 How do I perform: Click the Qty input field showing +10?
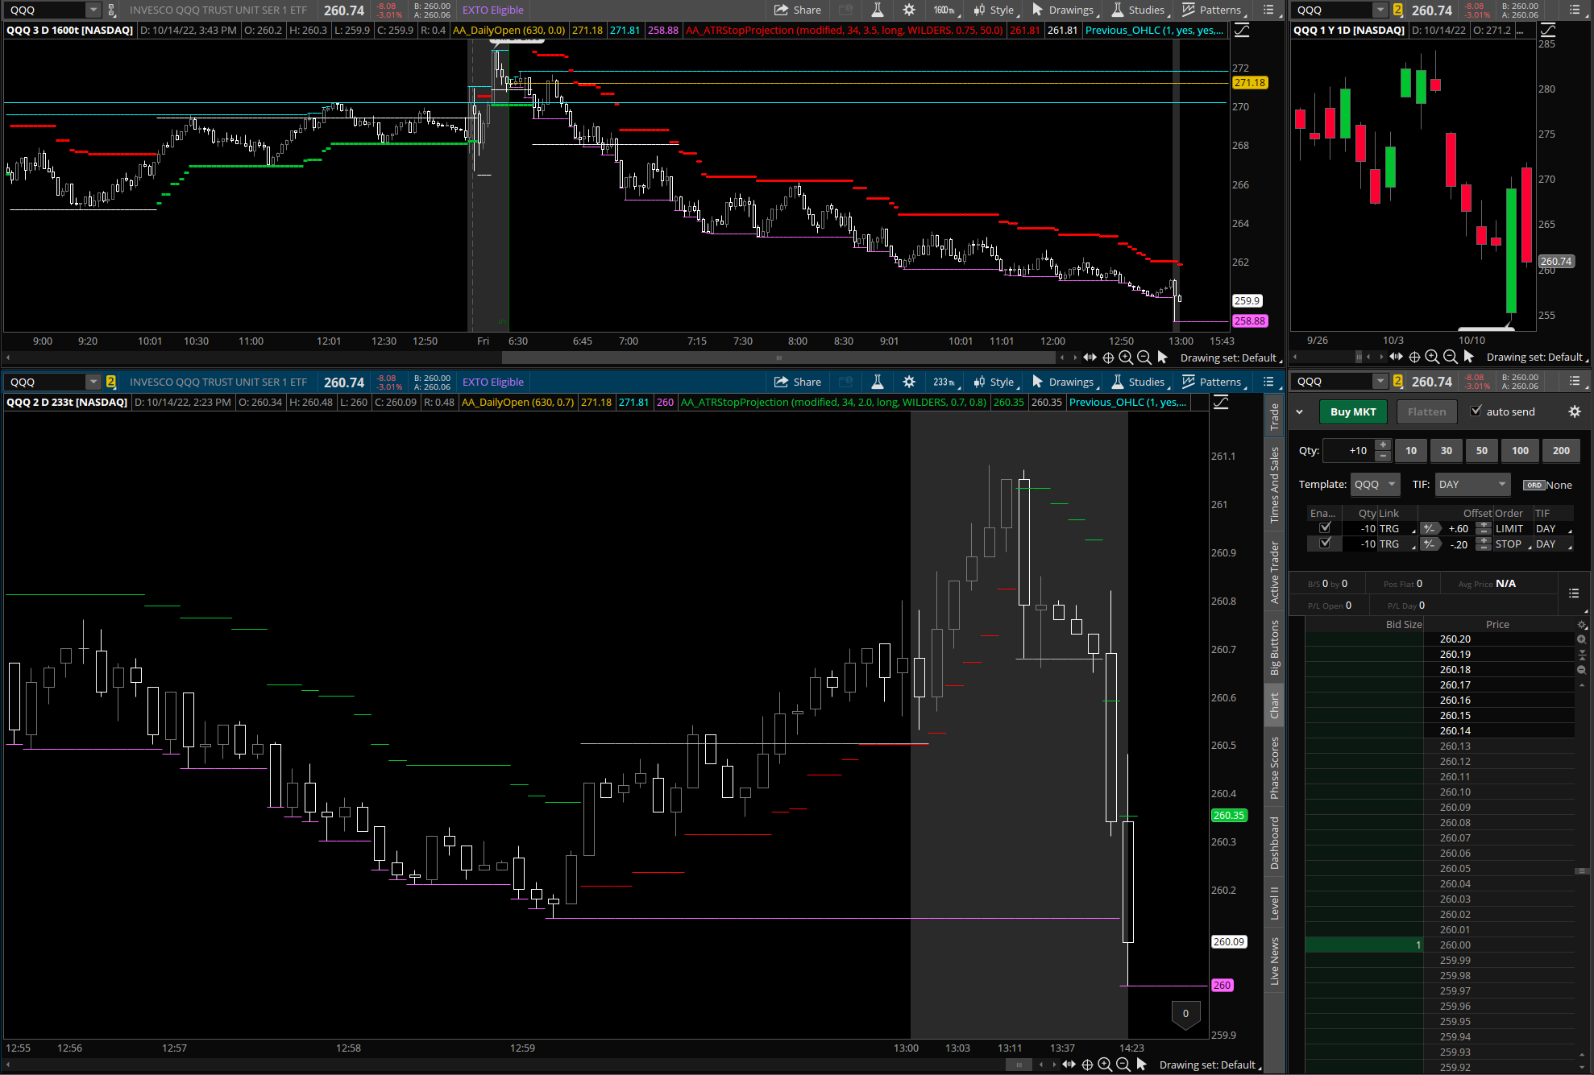(x=1349, y=450)
